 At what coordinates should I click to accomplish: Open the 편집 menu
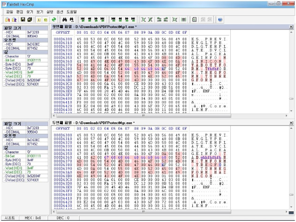19,12
